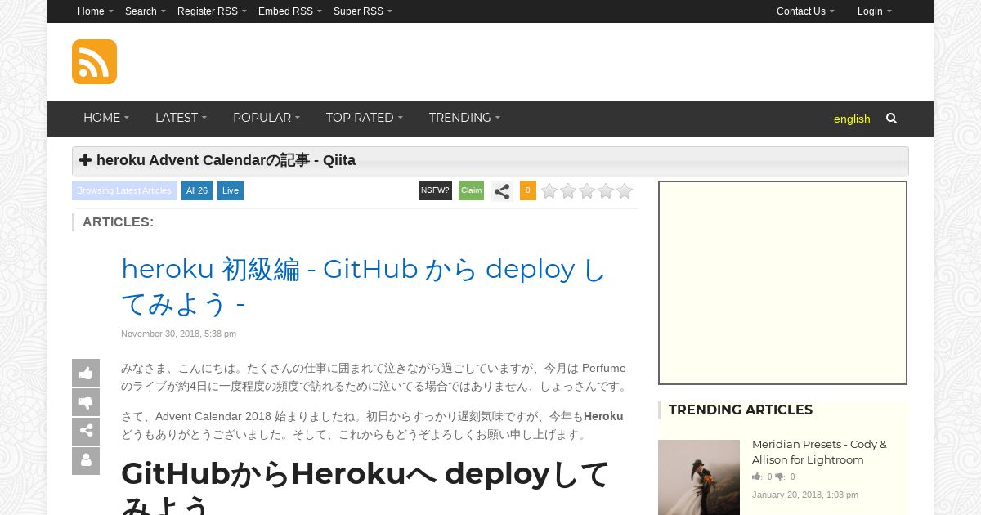
Task: Click the November 30, 2018 article date
Action: [x=178, y=334]
